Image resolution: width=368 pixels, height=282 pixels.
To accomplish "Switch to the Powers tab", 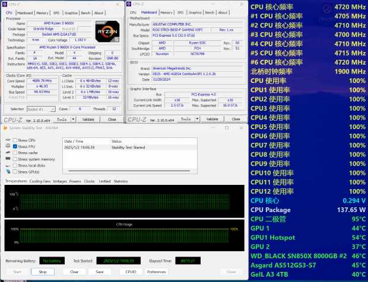I will [x=75, y=181].
